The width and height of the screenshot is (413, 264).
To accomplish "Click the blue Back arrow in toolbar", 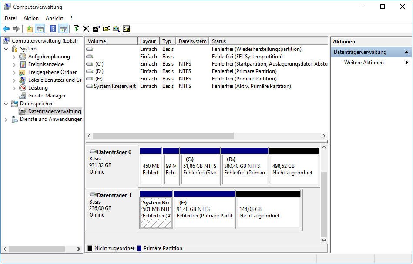I will (x=6, y=29).
